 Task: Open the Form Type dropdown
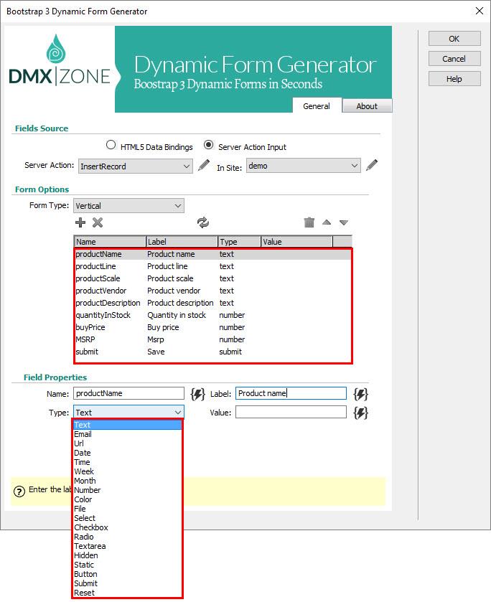pos(128,206)
